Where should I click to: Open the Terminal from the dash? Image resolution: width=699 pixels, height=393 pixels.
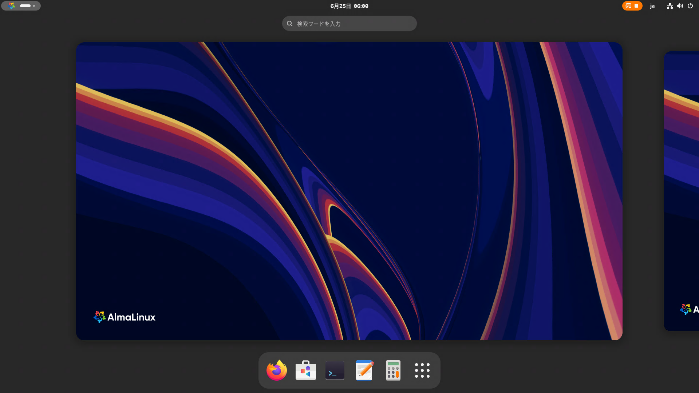tap(335, 370)
